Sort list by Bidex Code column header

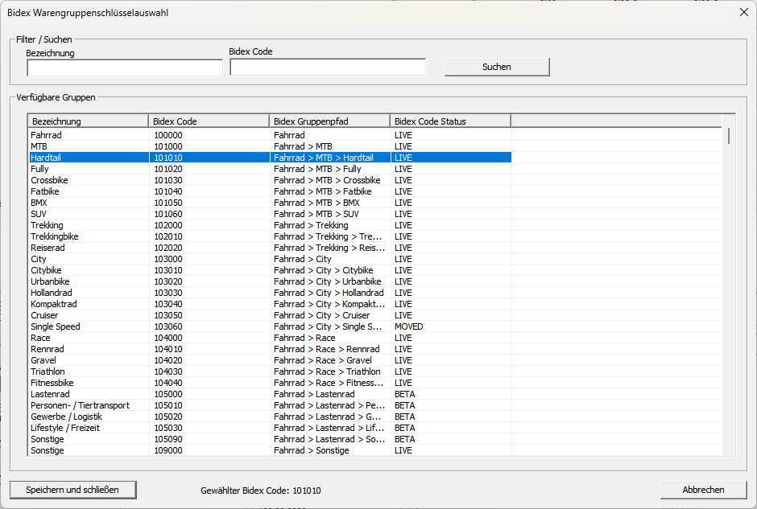(209, 121)
